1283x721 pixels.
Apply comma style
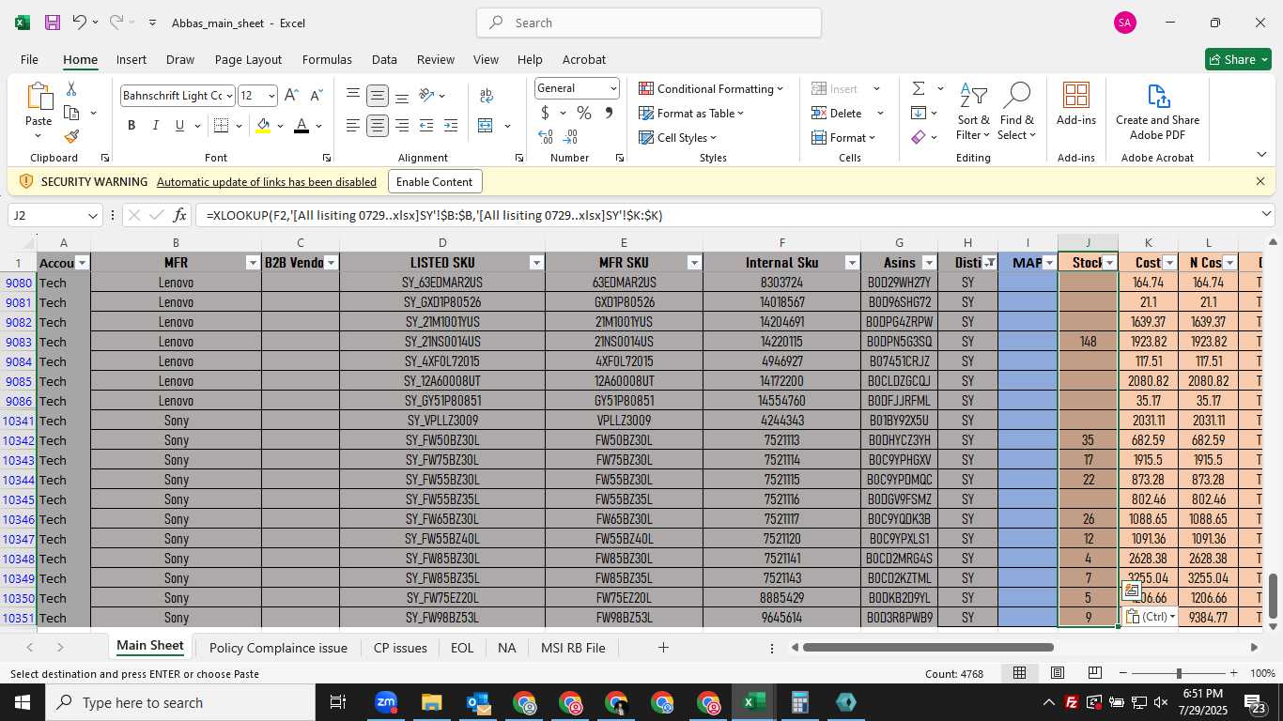pyautogui.click(x=609, y=113)
